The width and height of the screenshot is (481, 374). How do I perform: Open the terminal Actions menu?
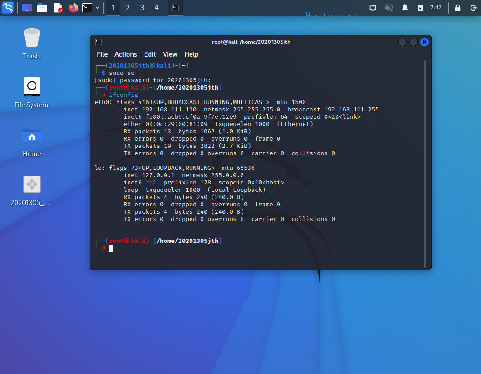[x=125, y=54]
